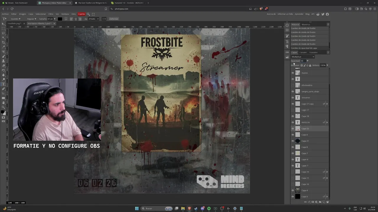The image size is (378, 212).
Task: Delete layer with trash icon
Action: click(x=327, y=202)
